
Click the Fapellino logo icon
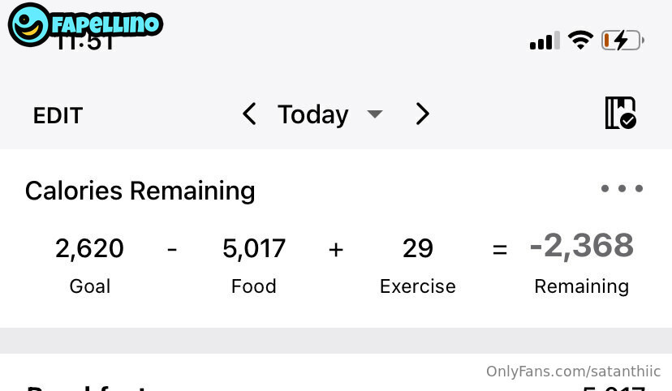[29, 24]
